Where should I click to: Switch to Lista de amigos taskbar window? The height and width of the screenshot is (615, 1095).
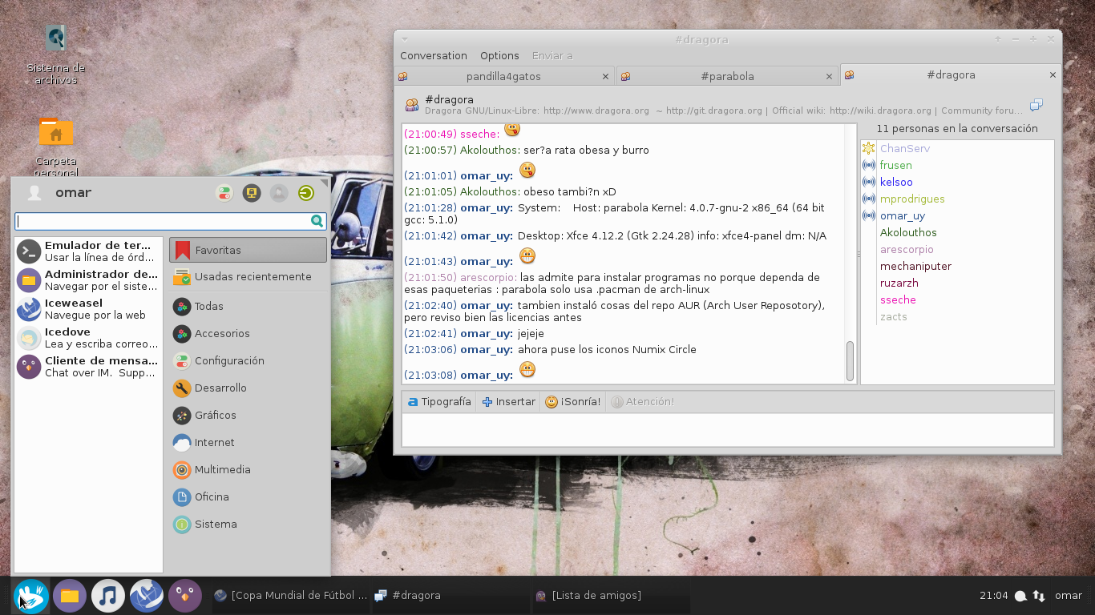pos(609,596)
